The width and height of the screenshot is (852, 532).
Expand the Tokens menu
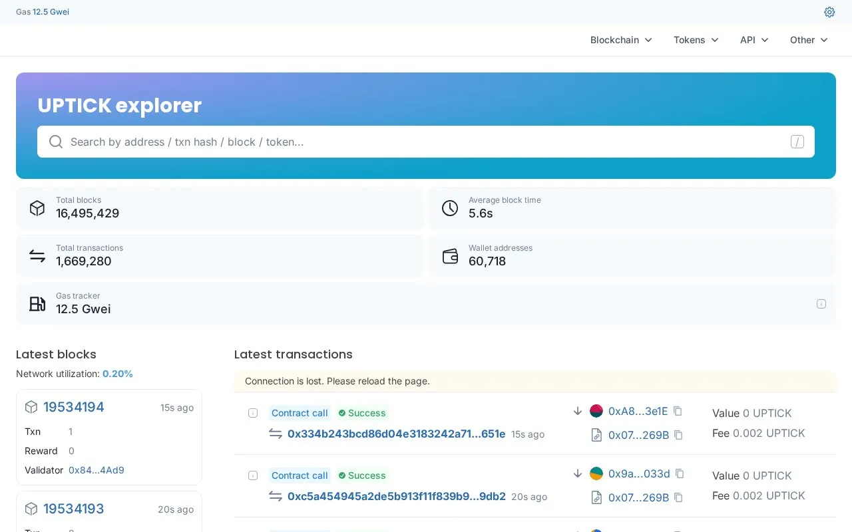point(696,40)
